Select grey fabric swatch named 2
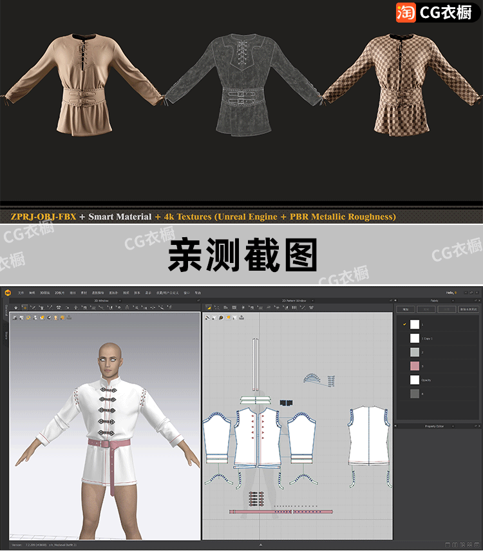The image size is (483, 553). (415, 352)
